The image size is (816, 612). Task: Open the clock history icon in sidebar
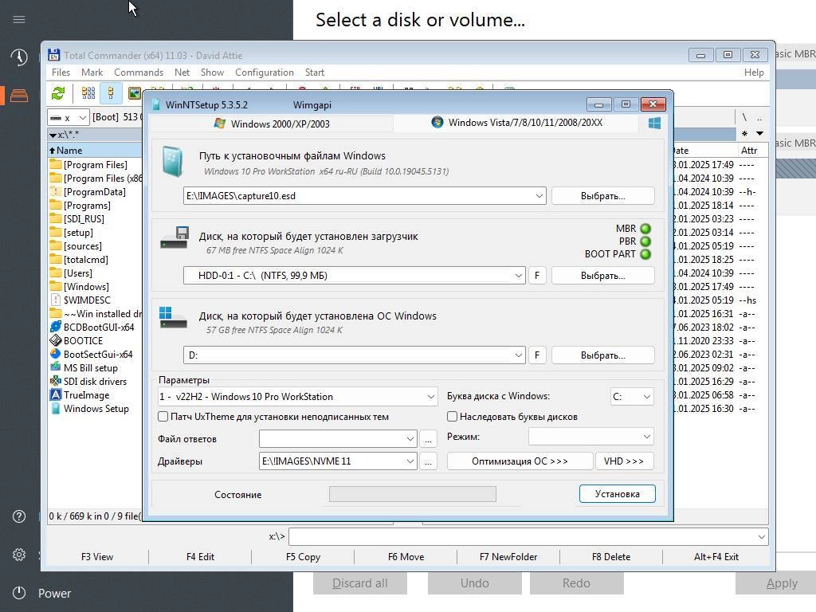coord(19,57)
